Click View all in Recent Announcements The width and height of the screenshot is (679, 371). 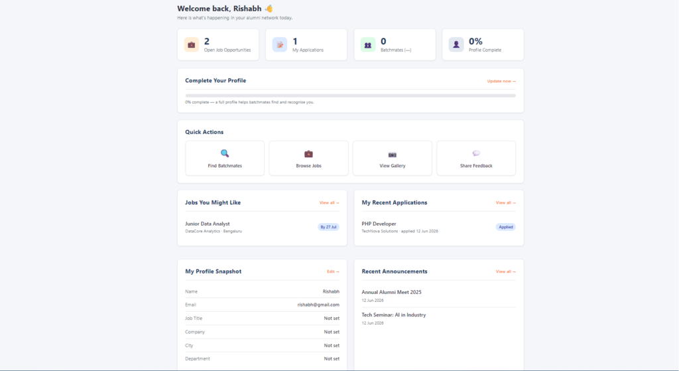click(x=505, y=271)
